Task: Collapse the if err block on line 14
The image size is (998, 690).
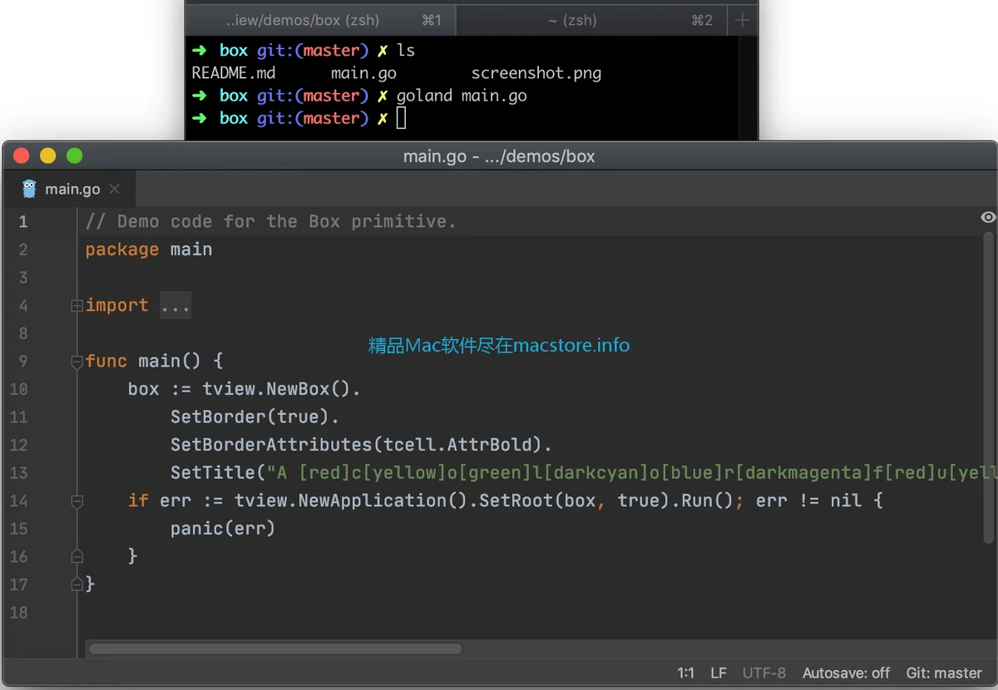Action: (77, 500)
